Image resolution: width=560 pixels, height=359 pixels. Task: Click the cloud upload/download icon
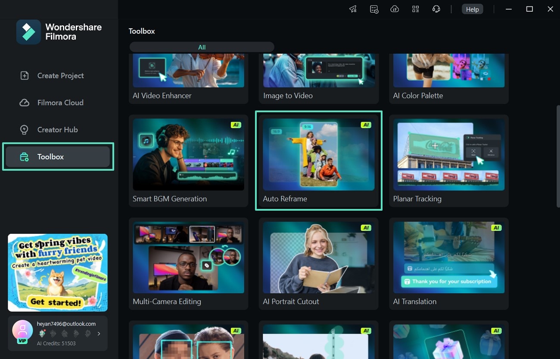[x=395, y=9]
